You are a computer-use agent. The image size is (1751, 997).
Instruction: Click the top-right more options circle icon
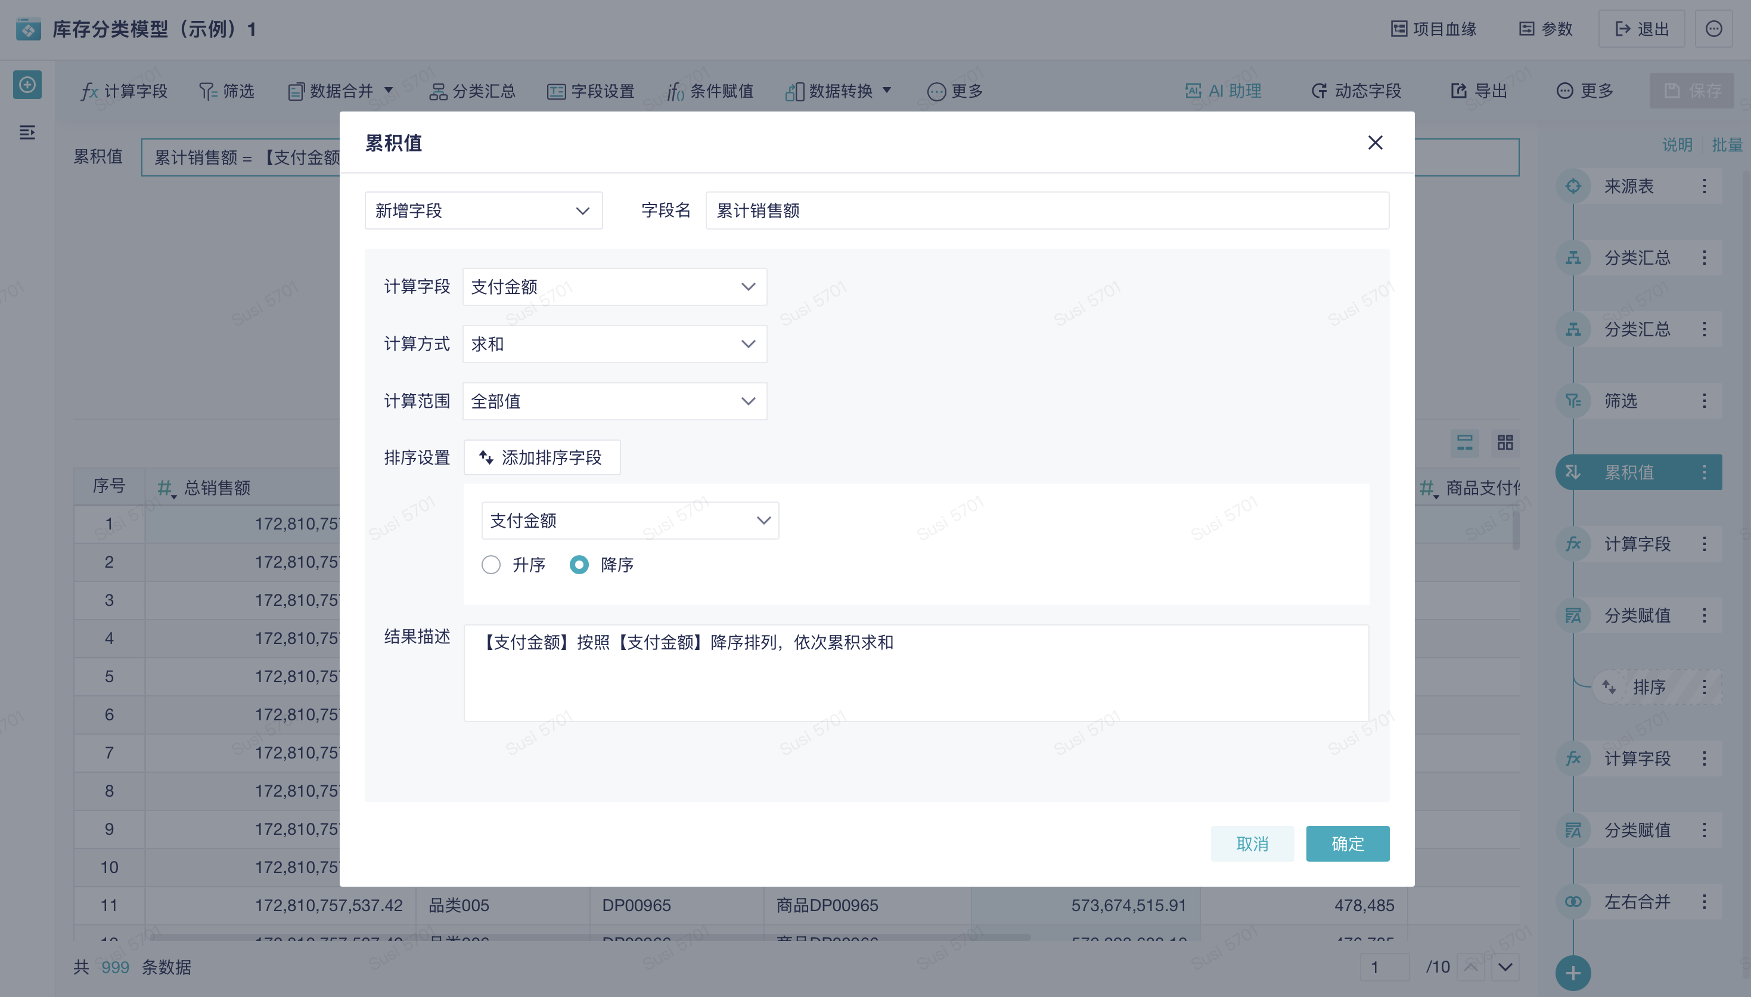(1713, 29)
